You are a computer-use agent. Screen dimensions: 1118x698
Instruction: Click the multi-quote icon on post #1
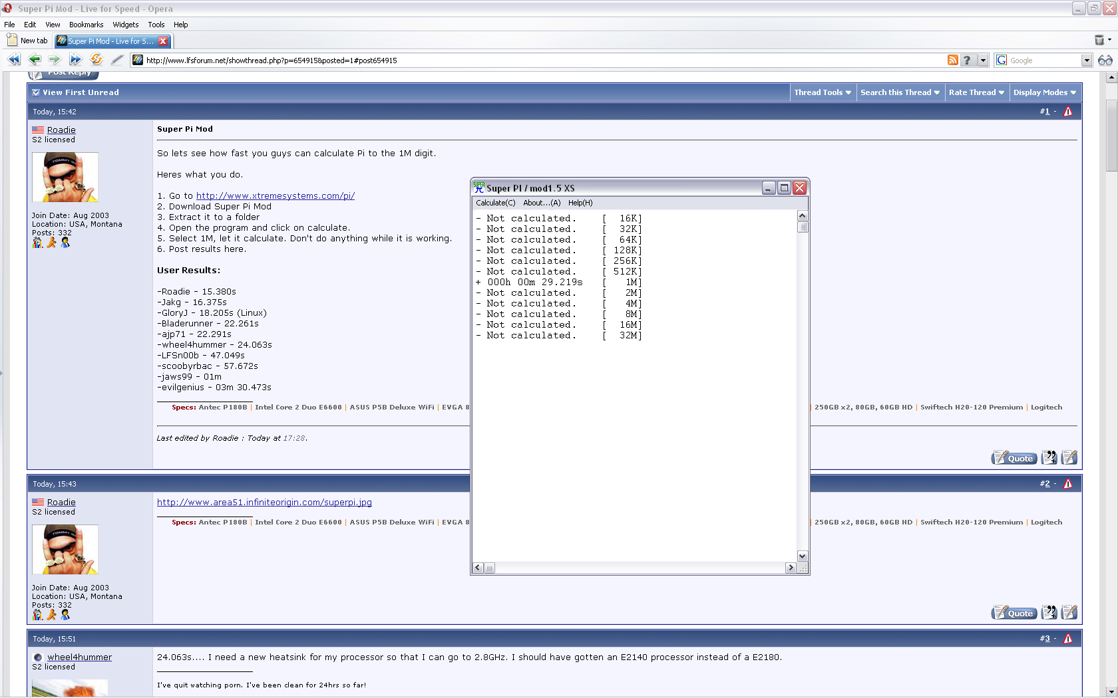1049,457
